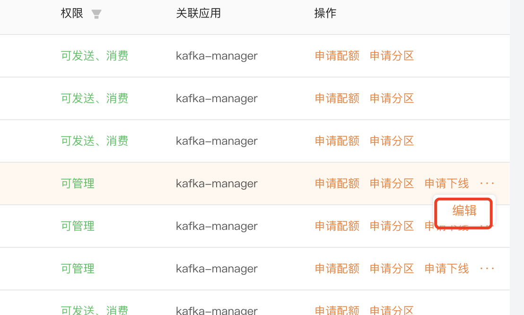
Task: Open the ellipsis more-actions in the highlighted row
Action: click(487, 184)
